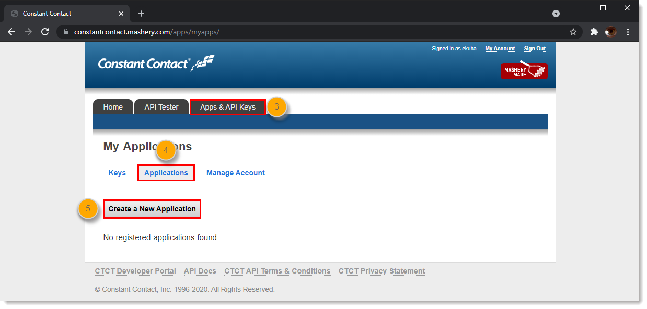The width and height of the screenshot is (647, 309).
Task: Switch to the Home tab
Action: click(x=113, y=106)
